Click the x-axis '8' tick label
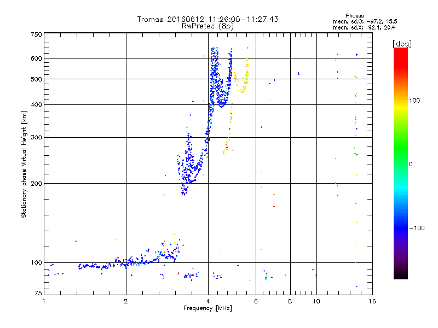This screenshot has width=438, height=328. 290,301
